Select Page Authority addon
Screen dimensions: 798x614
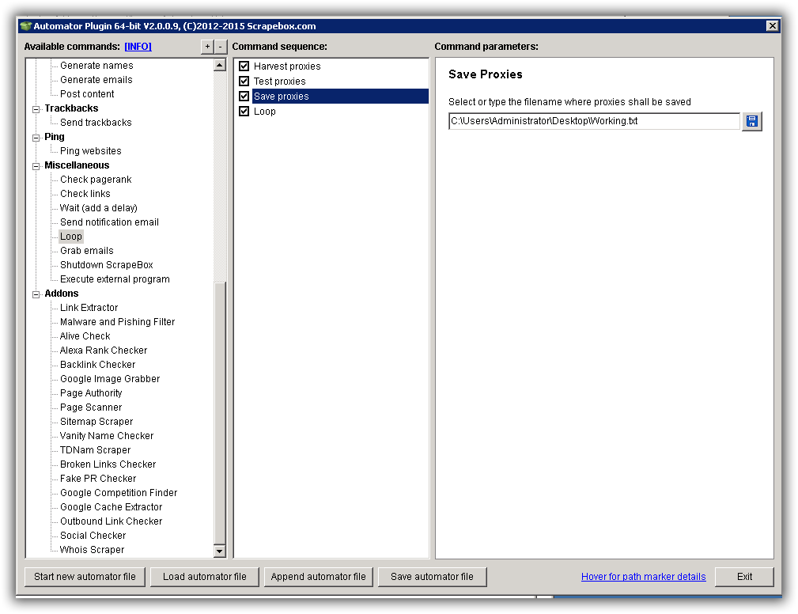point(91,393)
